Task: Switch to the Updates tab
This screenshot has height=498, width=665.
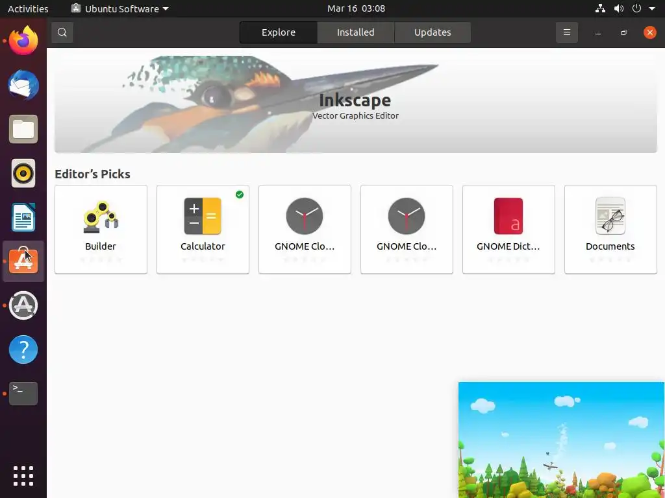Action: point(433,32)
